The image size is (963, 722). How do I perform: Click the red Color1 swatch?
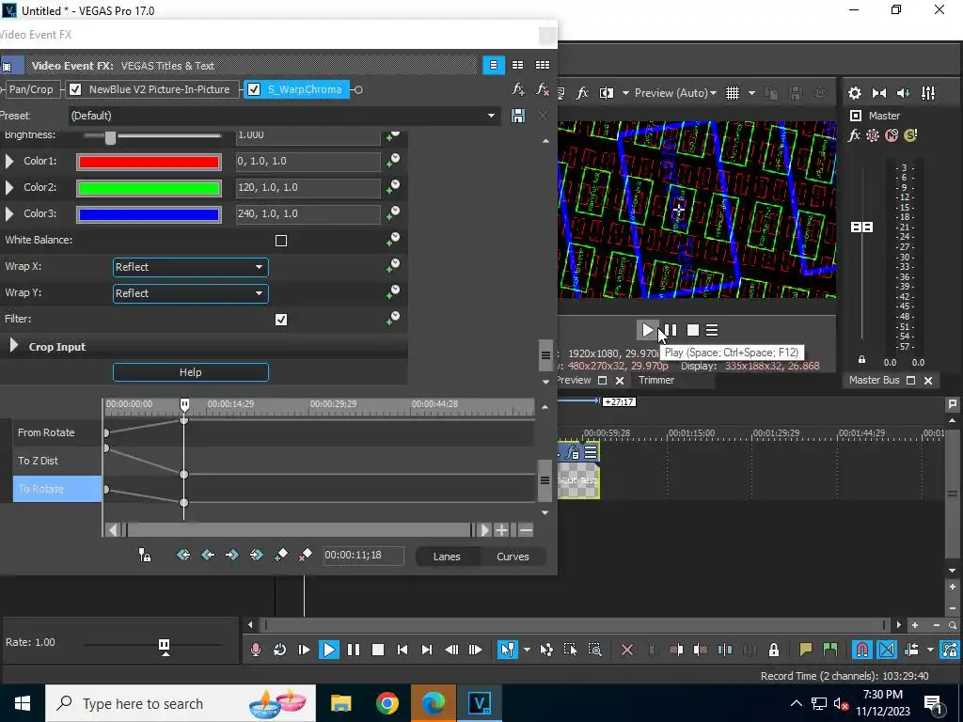click(149, 162)
